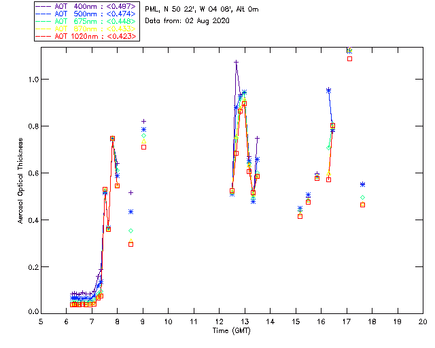Click the Time (GMT) axis title

coord(231,331)
